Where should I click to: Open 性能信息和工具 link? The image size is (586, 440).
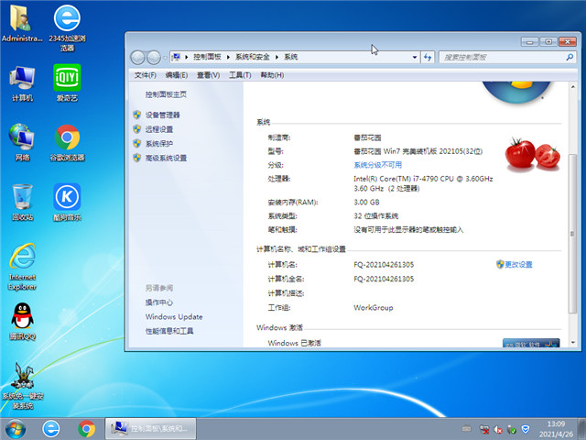(169, 331)
